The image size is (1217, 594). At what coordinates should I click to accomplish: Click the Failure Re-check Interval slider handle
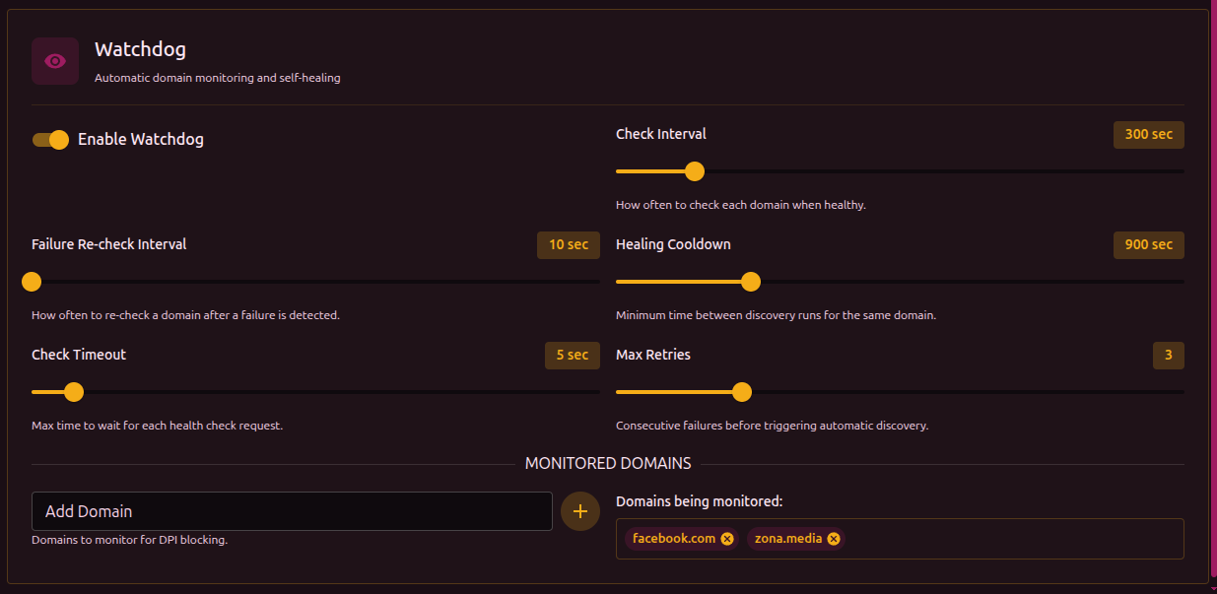pyautogui.click(x=32, y=282)
